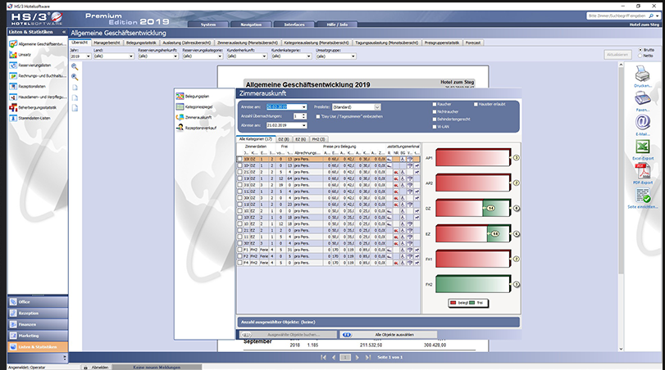The width and height of the screenshot is (665, 370).
Task: Click Alle Objekte auswählen button
Action: [389, 335]
